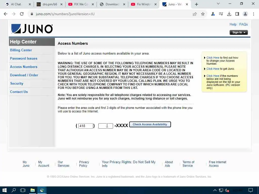The image size is (259, 194).
Task: Open Password Issues in sidebar
Action: 24,58
